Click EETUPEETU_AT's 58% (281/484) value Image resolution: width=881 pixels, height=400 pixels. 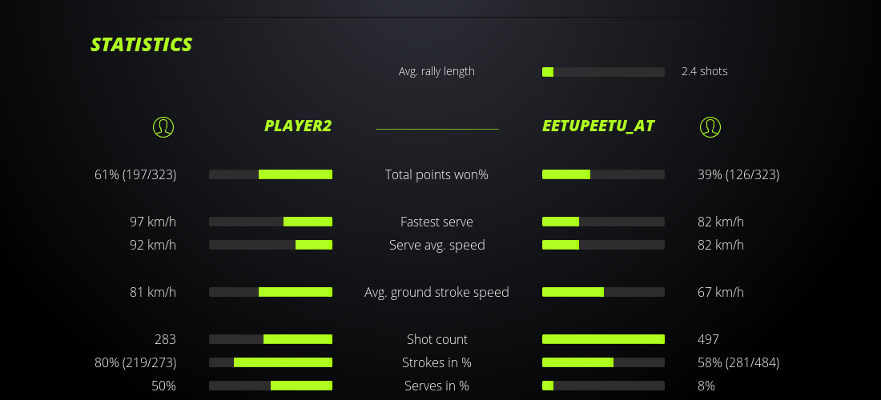(738, 362)
